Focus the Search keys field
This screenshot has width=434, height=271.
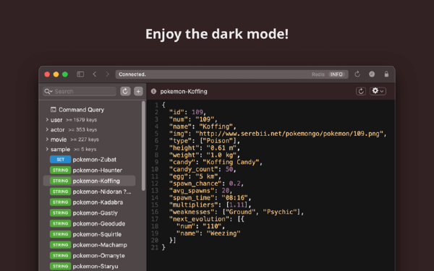[80, 91]
